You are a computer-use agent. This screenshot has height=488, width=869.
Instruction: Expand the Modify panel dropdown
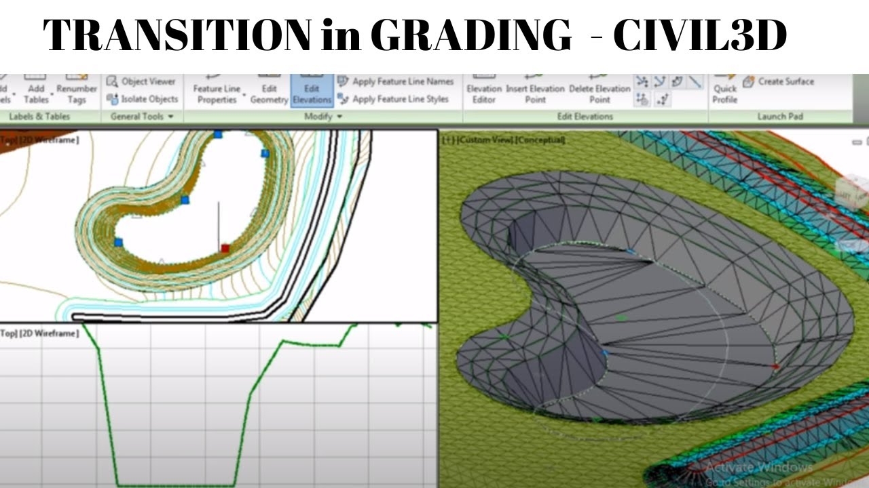tap(339, 117)
